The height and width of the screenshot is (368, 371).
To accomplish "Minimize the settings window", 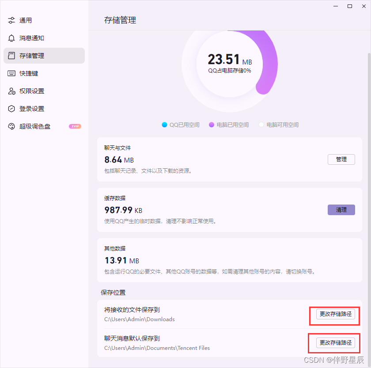I will [x=336, y=6].
